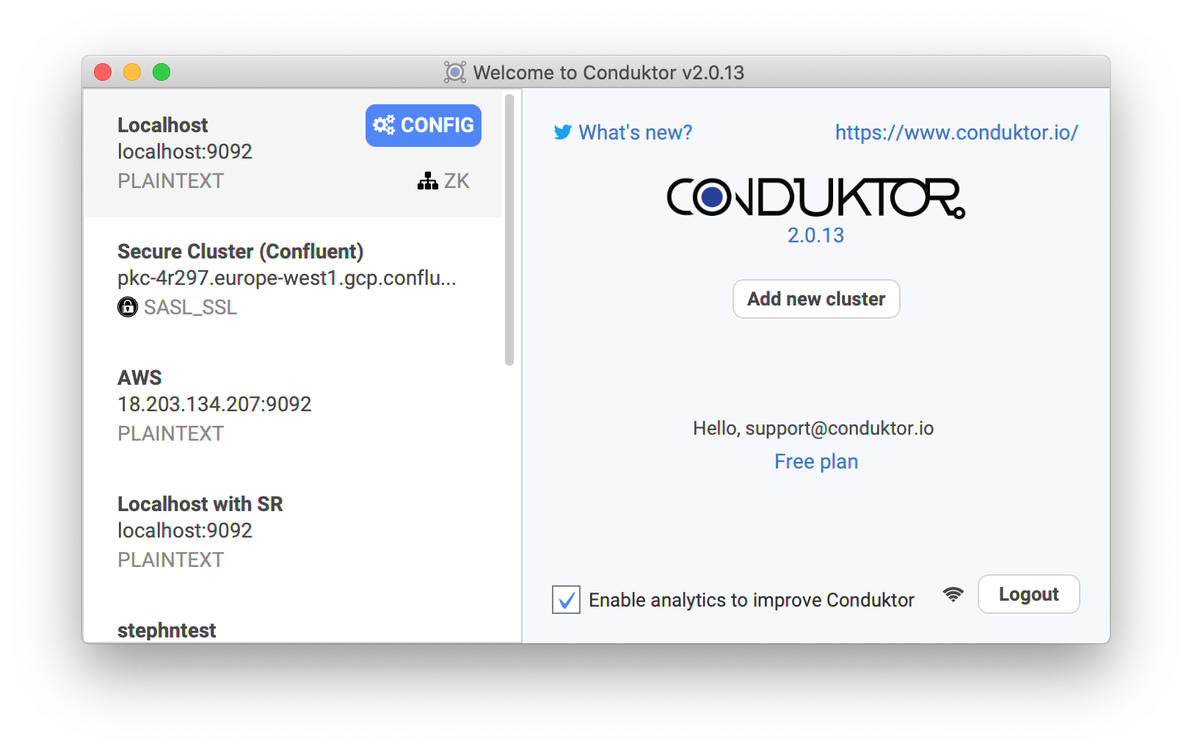Open the CONFIG button for Localhost
Image resolution: width=1192 pixels, height=752 pixels.
424,126
